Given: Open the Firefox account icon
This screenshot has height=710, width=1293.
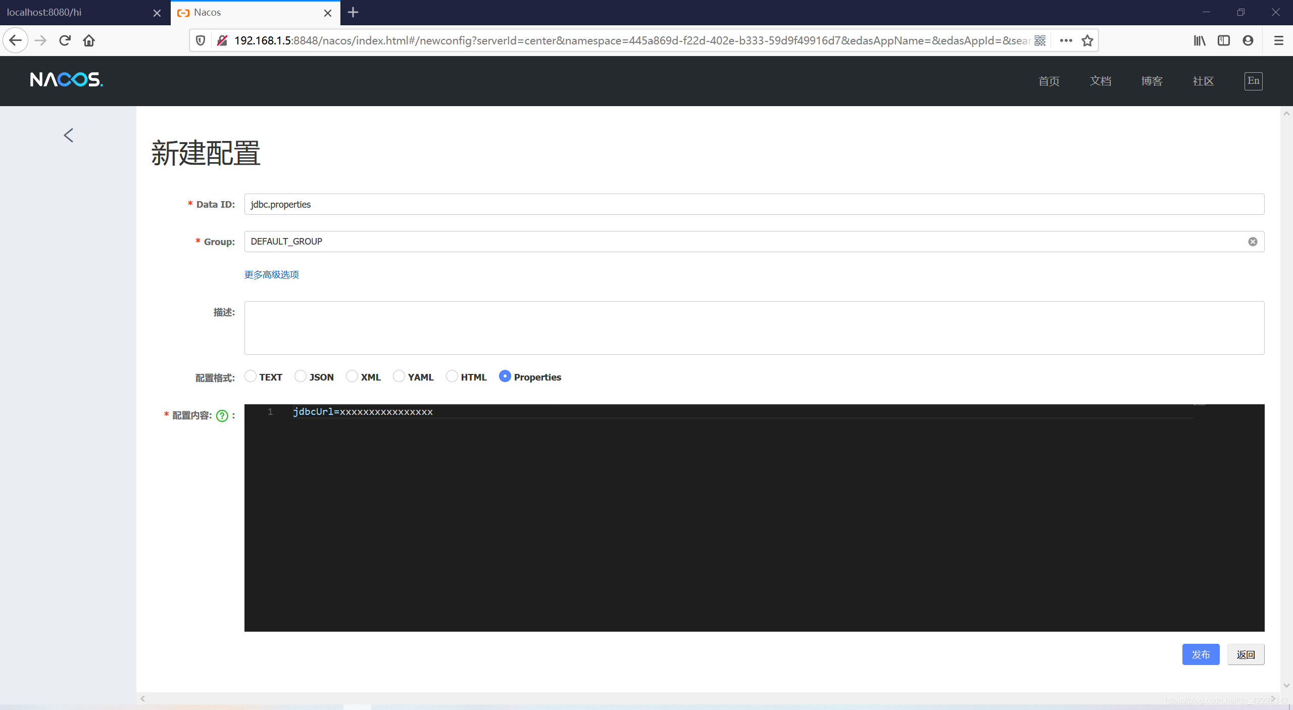Looking at the screenshot, I should pos(1248,40).
